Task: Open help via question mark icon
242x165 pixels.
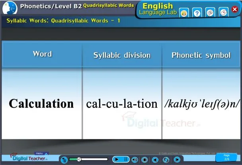Action: coord(197,13)
